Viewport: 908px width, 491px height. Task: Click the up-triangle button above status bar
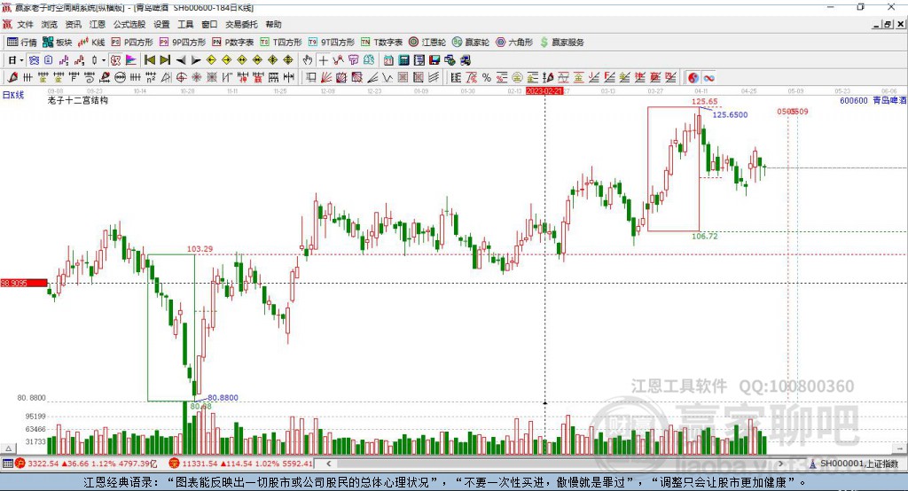tap(8, 448)
